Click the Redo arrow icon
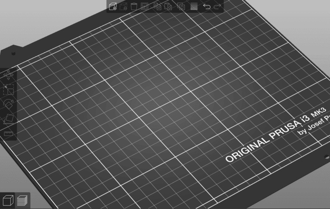330x209 pixels. tap(217, 7)
